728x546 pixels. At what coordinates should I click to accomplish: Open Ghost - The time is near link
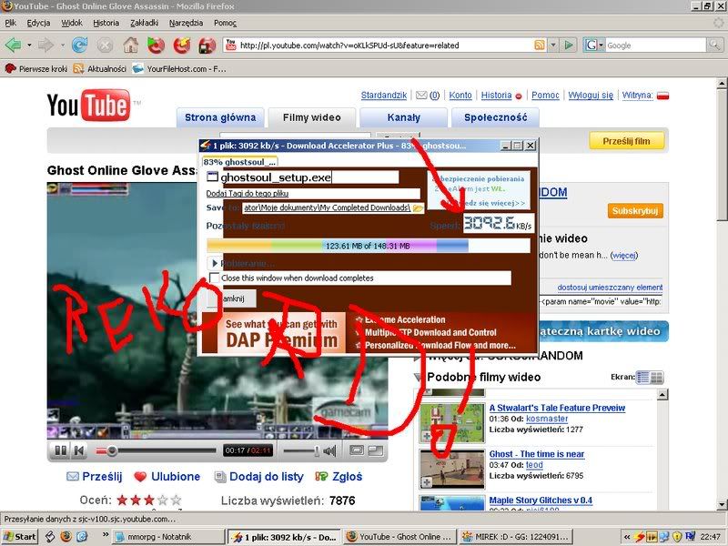click(537, 454)
